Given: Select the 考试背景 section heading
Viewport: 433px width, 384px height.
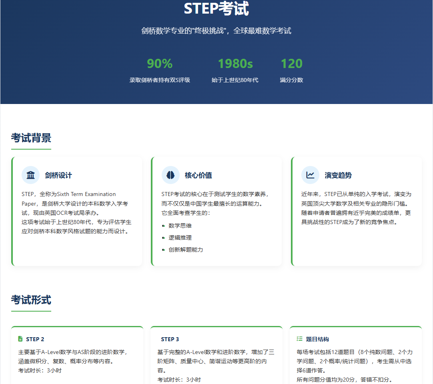Looking at the screenshot, I should (31, 138).
